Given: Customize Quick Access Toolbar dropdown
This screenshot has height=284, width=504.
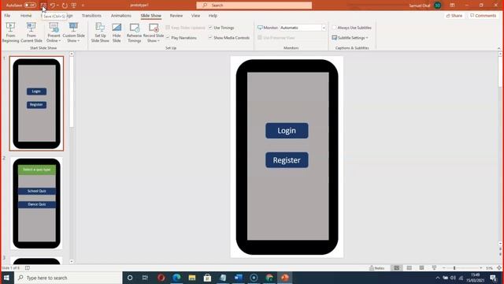Looking at the screenshot, I should [83, 6].
